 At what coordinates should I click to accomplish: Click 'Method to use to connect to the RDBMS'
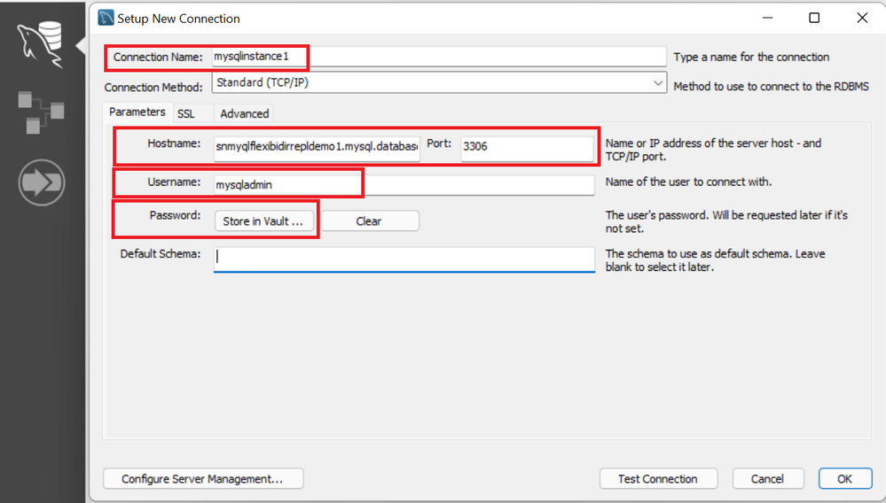(x=772, y=86)
